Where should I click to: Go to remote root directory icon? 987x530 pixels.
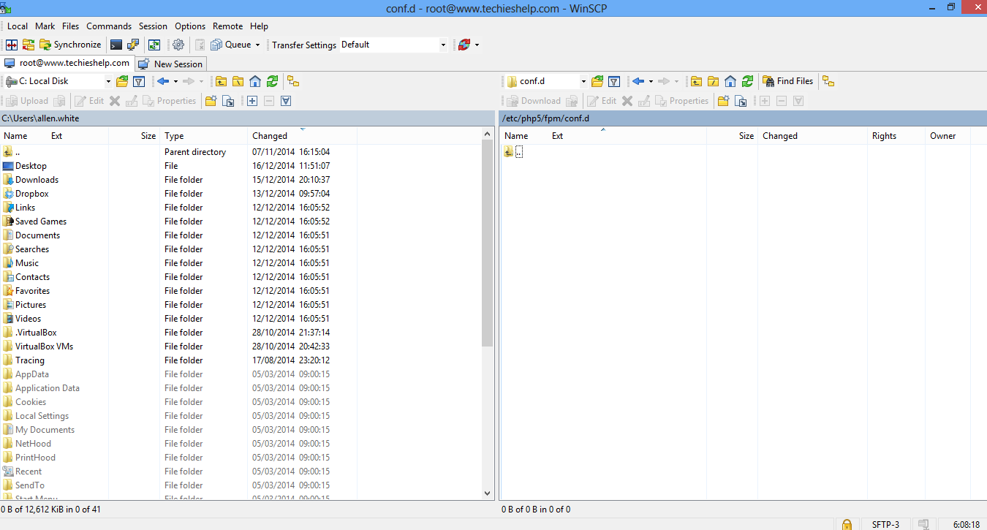pos(713,81)
